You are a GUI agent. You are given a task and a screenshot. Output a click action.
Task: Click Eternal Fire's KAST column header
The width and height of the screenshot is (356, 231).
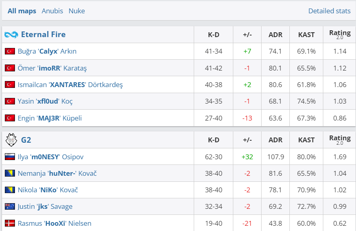tap(306, 35)
